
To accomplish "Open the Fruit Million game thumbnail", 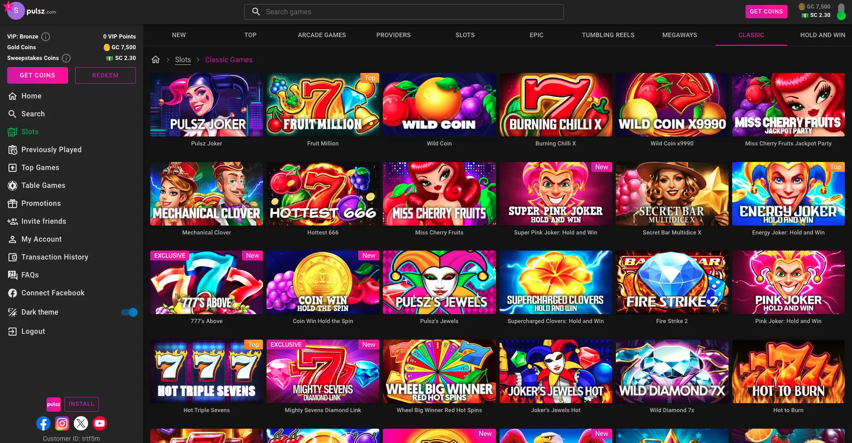I will coord(323,105).
